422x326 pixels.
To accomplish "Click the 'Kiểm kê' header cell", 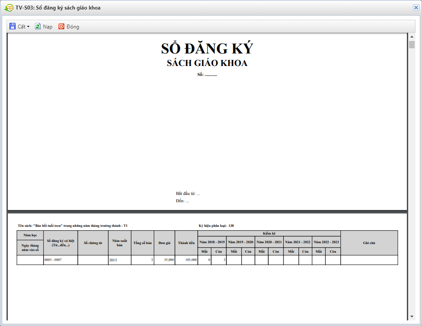I will click(x=269, y=233).
